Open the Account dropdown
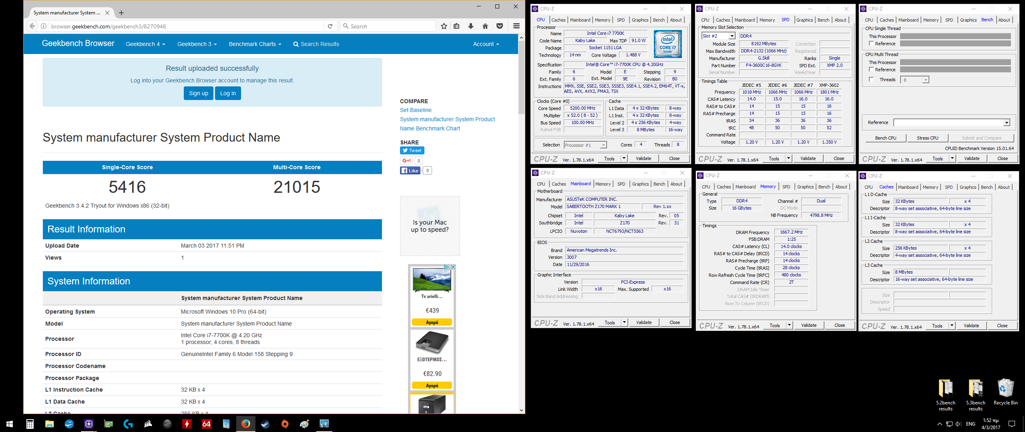Image resolution: width=1025 pixels, height=432 pixels. (486, 44)
